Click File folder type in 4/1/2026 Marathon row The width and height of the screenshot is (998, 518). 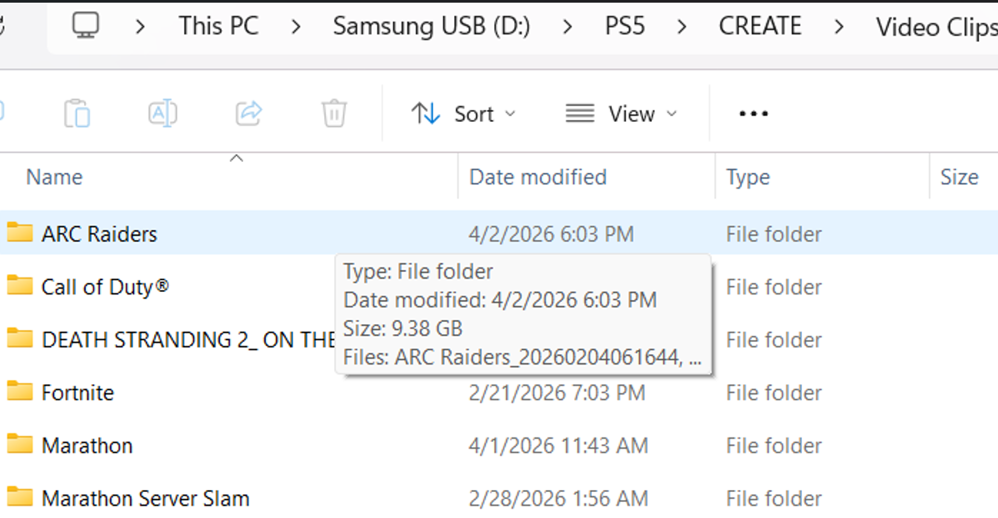[773, 445]
